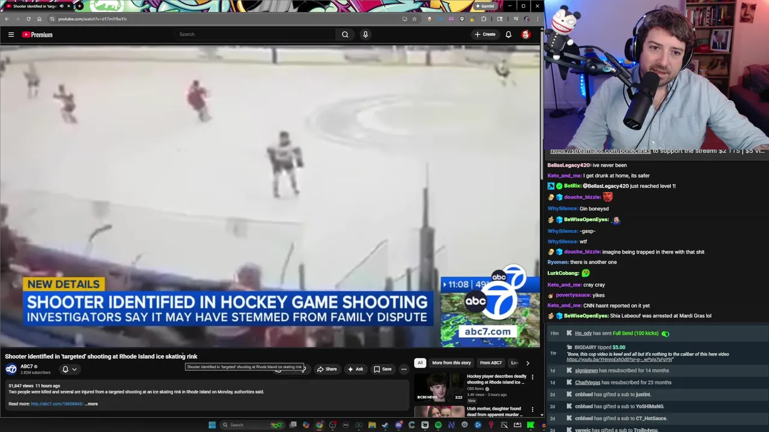This screenshot has height=432, width=769.
Task: Open signippwn in the activity feed
Action: (586, 371)
